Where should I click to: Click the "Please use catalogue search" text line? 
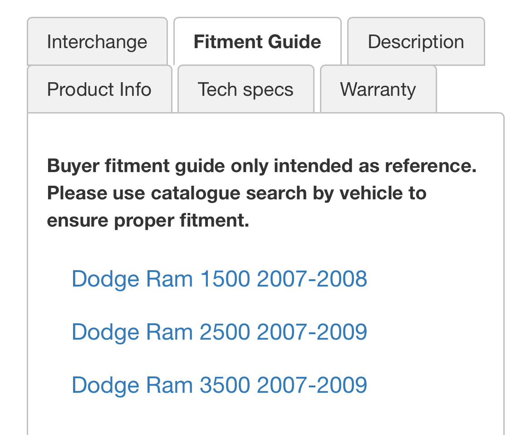pyautogui.click(x=236, y=193)
